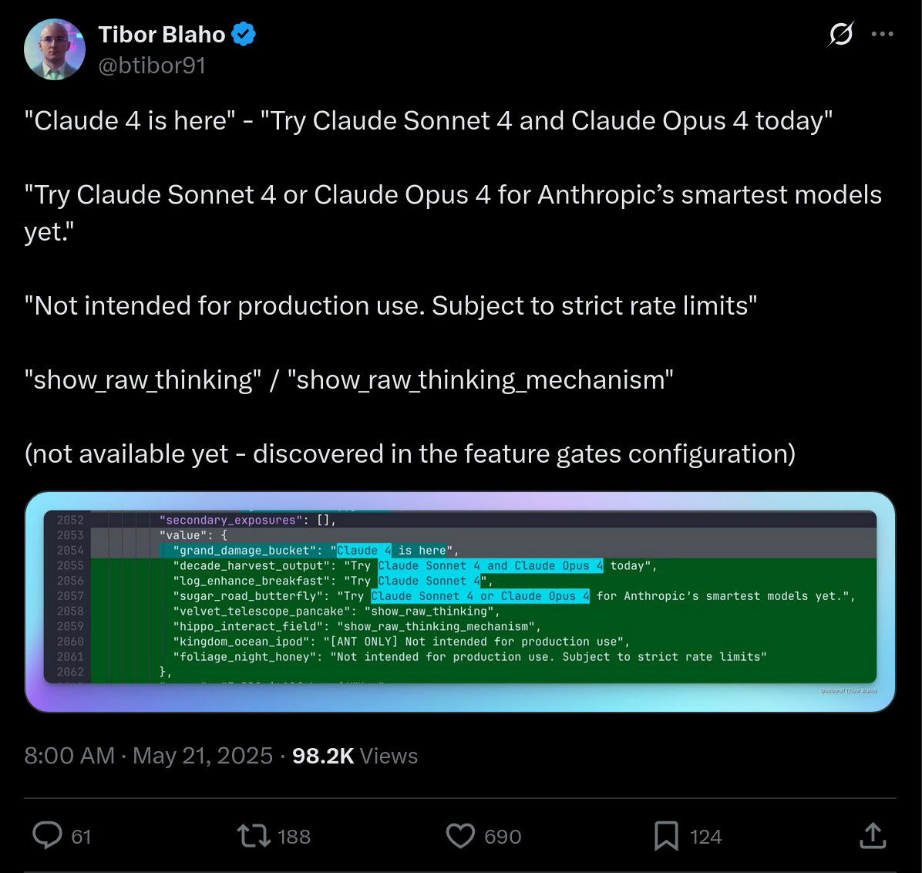Open the attached code screenshot image
This screenshot has height=873, width=922.
pos(459,602)
